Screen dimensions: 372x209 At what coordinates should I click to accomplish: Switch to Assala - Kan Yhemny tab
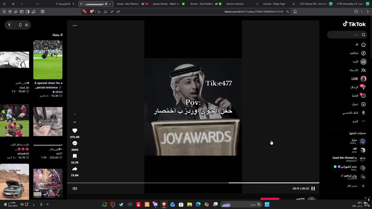[x=133, y=4]
